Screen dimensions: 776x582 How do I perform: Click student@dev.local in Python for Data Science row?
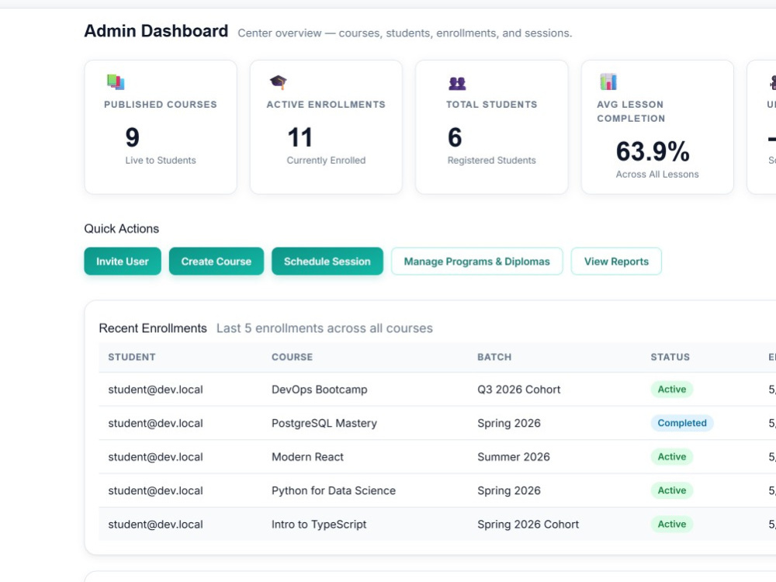point(155,490)
